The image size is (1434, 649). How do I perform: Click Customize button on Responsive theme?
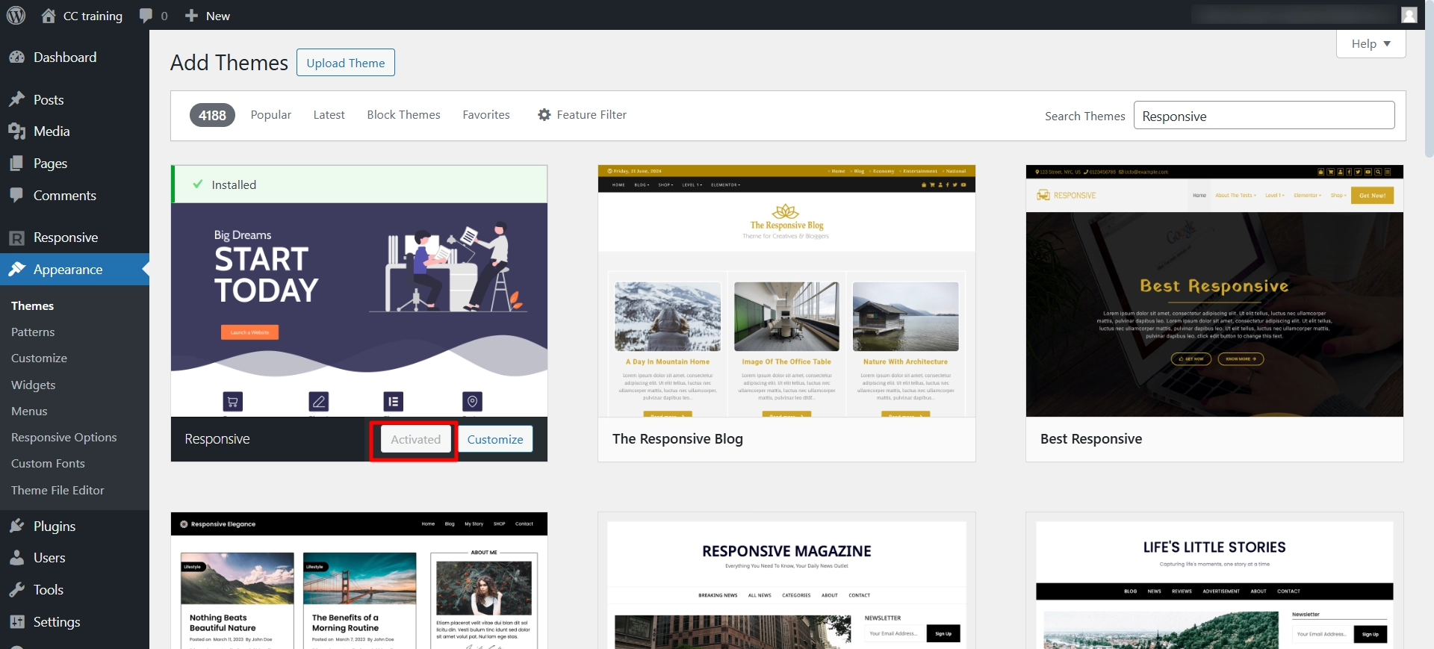[495, 439]
